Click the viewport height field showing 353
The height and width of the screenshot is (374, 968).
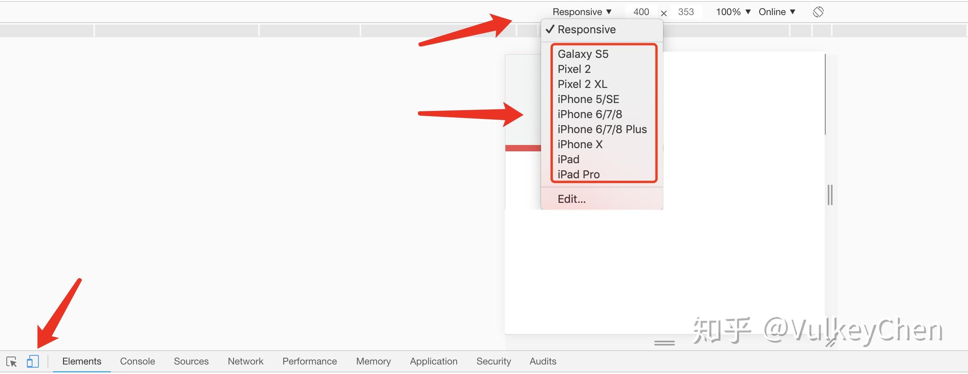click(x=686, y=12)
